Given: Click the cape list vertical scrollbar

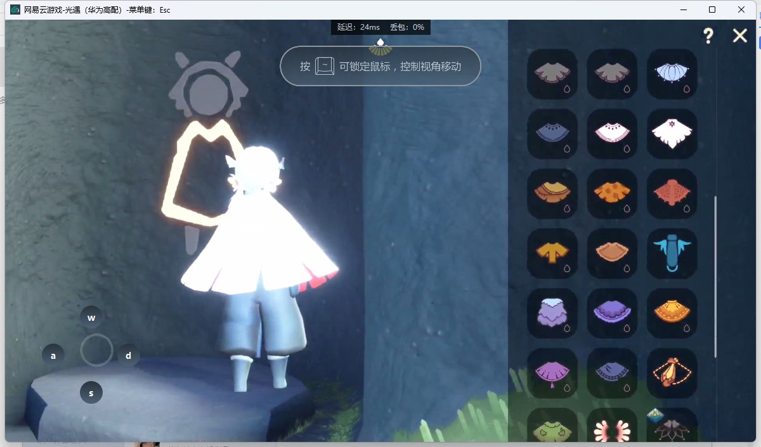Looking at the screenshot, I should point(716,276).
